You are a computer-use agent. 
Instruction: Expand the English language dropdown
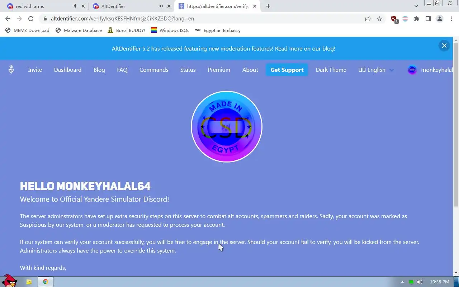pos(376,70)
